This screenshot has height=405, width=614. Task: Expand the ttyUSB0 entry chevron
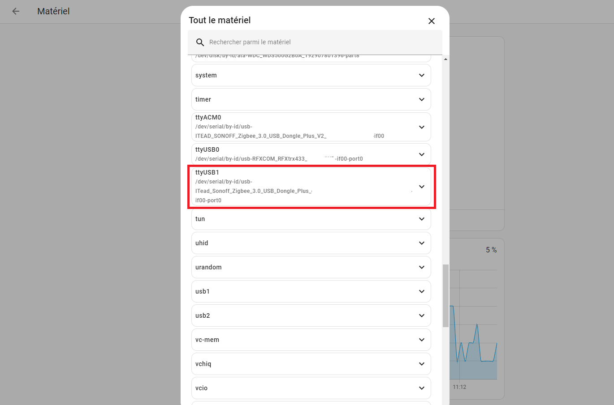422,154
